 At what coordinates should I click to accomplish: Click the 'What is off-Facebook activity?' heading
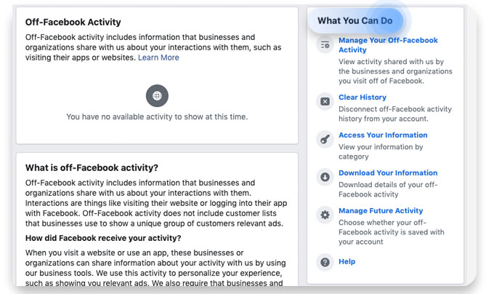point(92,167)
